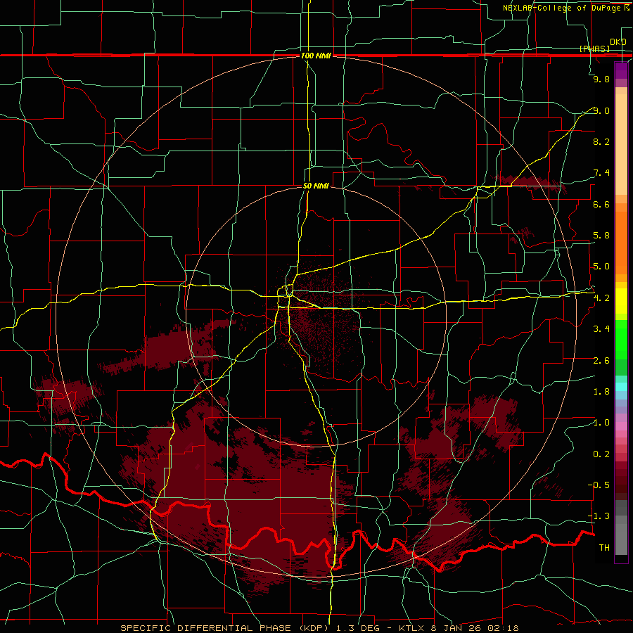
Task: Click the NEXLAB-College of DuPage credit text
Action: pos(565,8)
